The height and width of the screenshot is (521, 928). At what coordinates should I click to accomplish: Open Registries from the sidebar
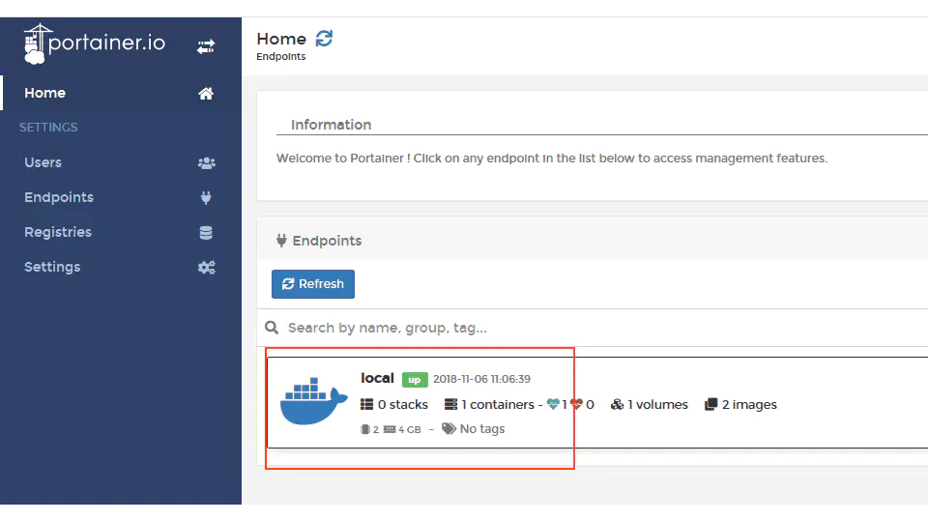[58, 233]
